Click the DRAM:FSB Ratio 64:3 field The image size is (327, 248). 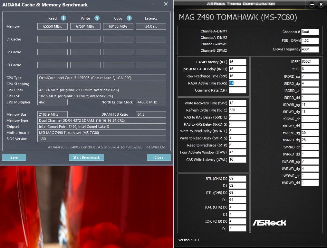151,114
